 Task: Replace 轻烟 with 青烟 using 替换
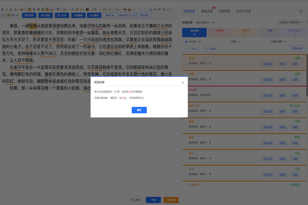(282, 64)
